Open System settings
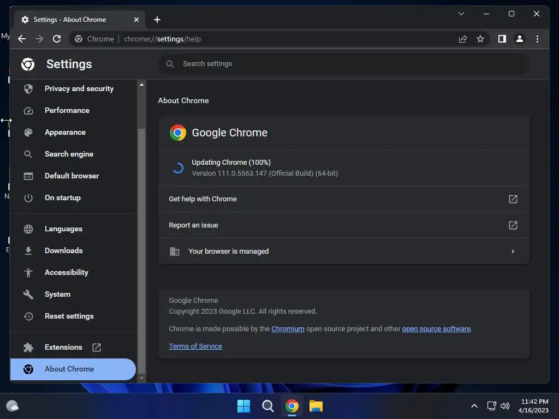This screenshot has width=559, height=419. click(74, 294)
